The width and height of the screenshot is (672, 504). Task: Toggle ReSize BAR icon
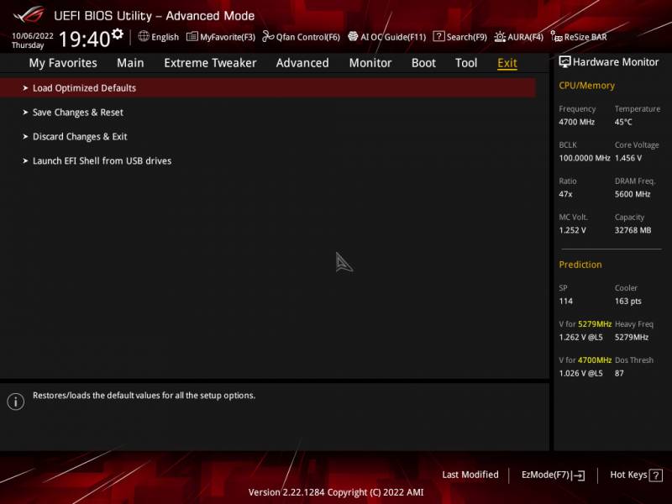[x=556, y=37]
